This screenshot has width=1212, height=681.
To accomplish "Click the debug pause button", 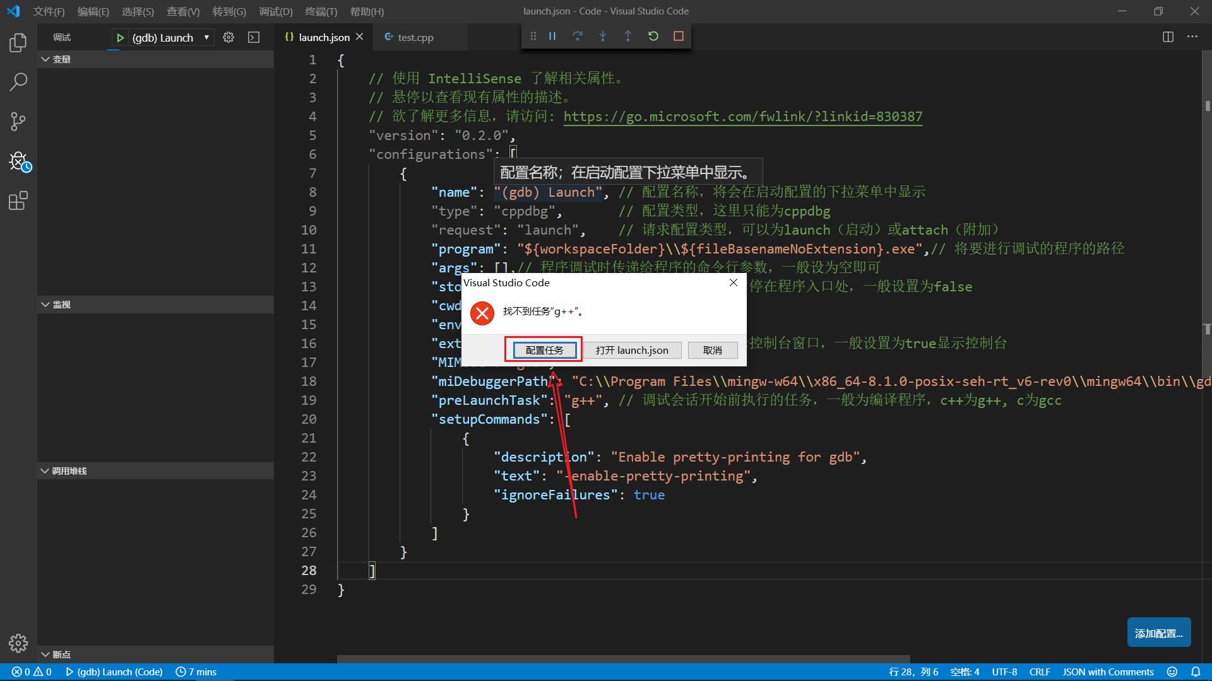I will [552, 37].
